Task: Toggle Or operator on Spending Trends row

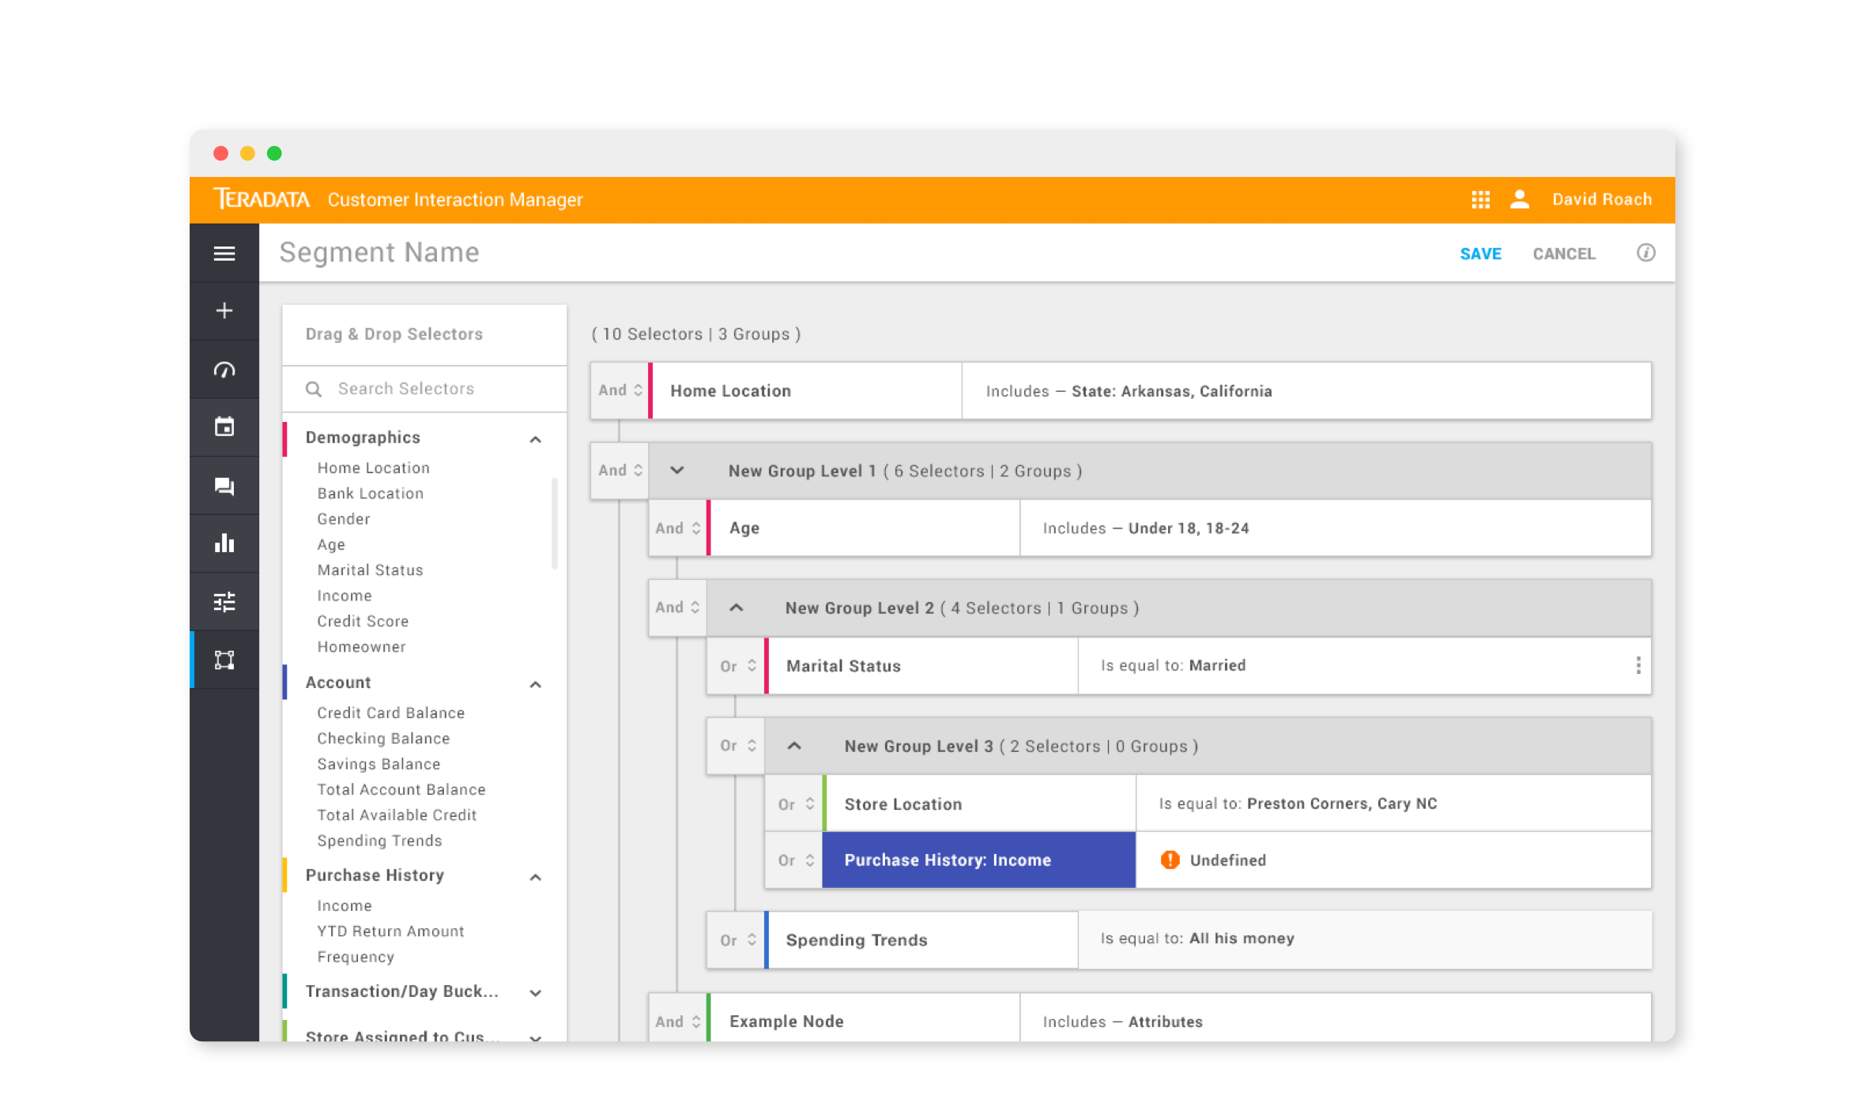Action: tap(737, 940)
